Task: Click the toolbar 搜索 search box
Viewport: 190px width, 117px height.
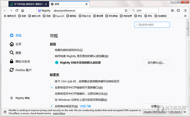Action: click(x=145, y=10)
